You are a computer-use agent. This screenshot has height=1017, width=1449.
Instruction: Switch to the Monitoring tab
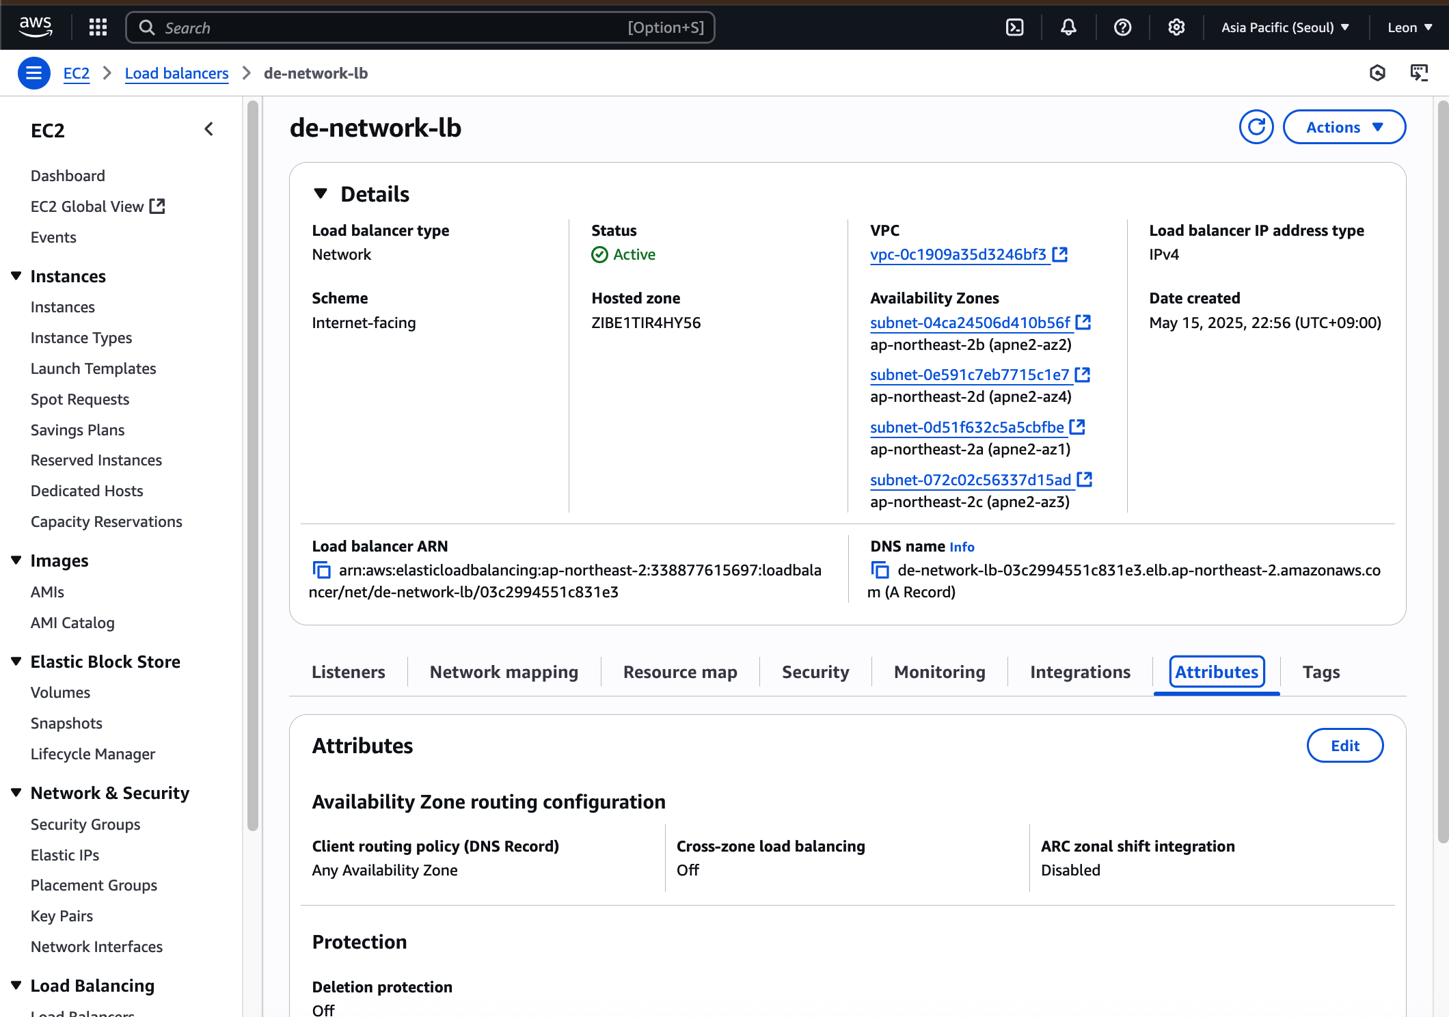pyautogui.click(x=939, y=672)
